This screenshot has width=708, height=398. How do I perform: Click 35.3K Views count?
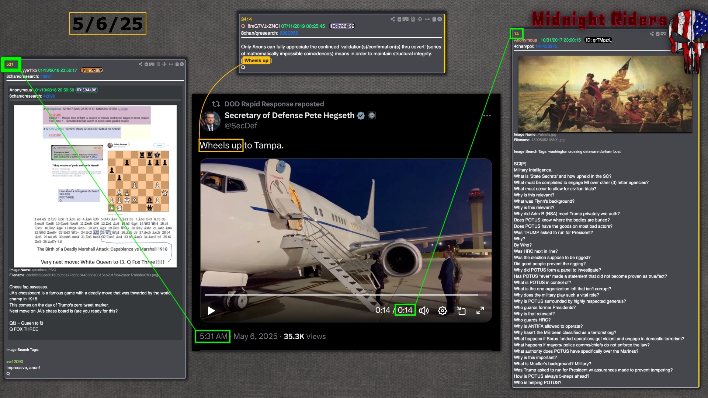coord(305,336)
